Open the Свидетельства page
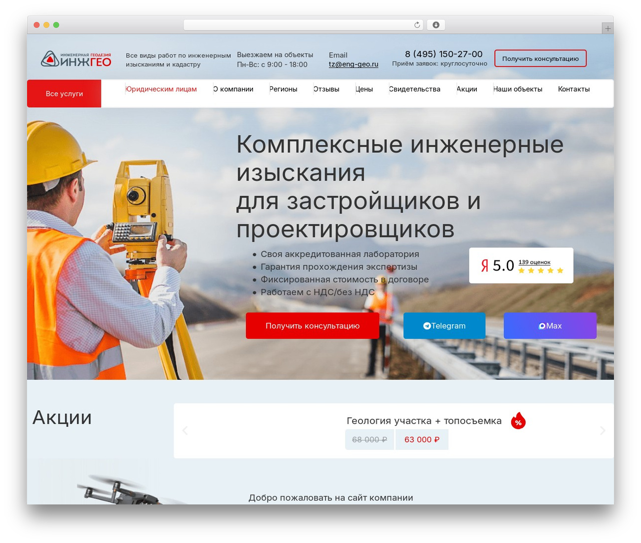This screenshot has width=641, height=543. (415, 89)
